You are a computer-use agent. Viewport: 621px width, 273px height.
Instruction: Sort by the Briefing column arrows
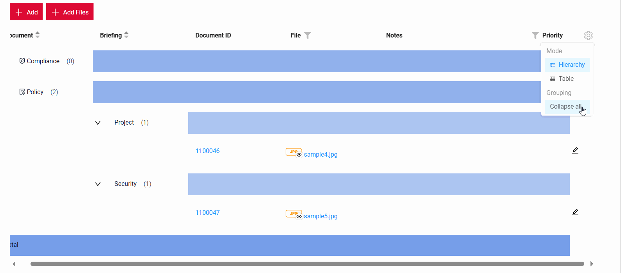tap(126, 35)
